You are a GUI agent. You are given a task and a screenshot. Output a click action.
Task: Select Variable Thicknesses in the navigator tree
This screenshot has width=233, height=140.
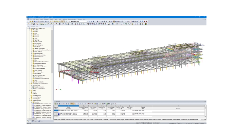[x=39, y=48]
